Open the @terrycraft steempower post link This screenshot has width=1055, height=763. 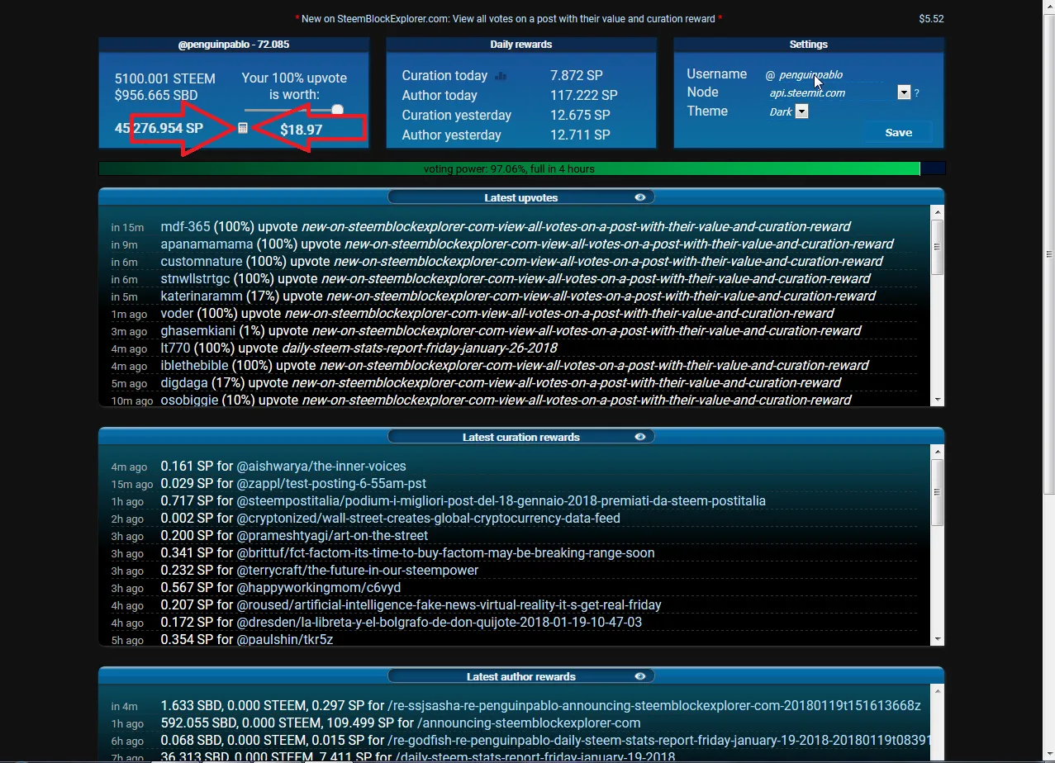pyautogui.click(x=358, y=570)
